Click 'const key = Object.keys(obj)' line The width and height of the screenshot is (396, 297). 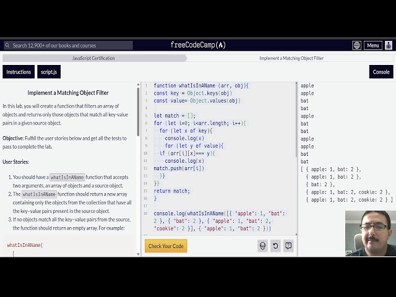192,93
